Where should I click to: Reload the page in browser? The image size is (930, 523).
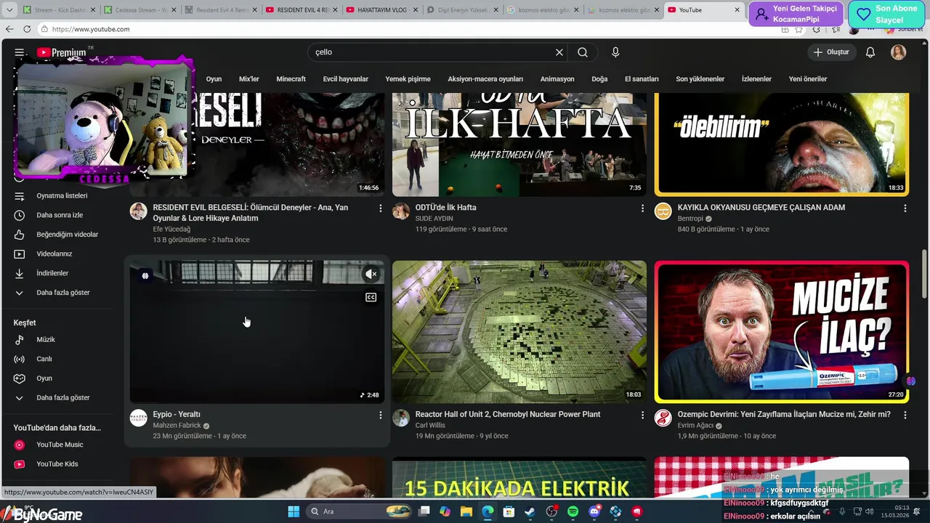coord(27,29)
